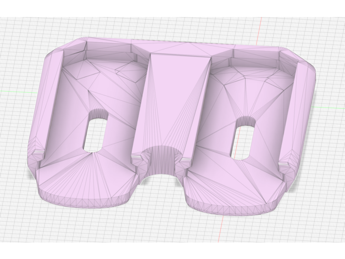The image size is (345, 259).
Task: Click the back top edge of the center ramp
Action: pos(180,55)
